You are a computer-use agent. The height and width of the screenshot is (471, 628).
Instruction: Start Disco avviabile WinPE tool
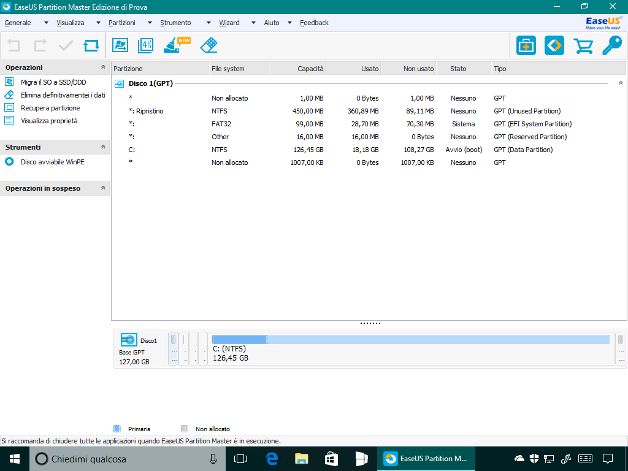[53, 162]
